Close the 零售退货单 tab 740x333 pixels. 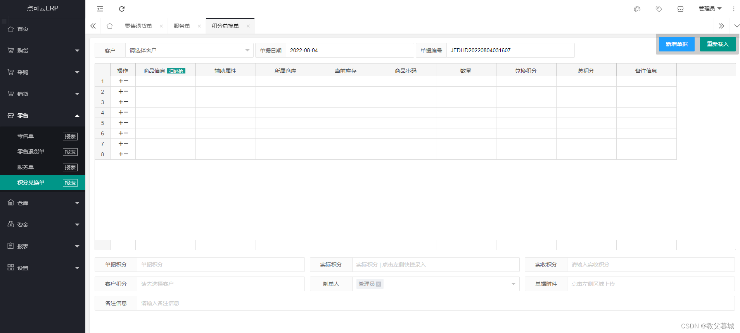coord(161,26)
